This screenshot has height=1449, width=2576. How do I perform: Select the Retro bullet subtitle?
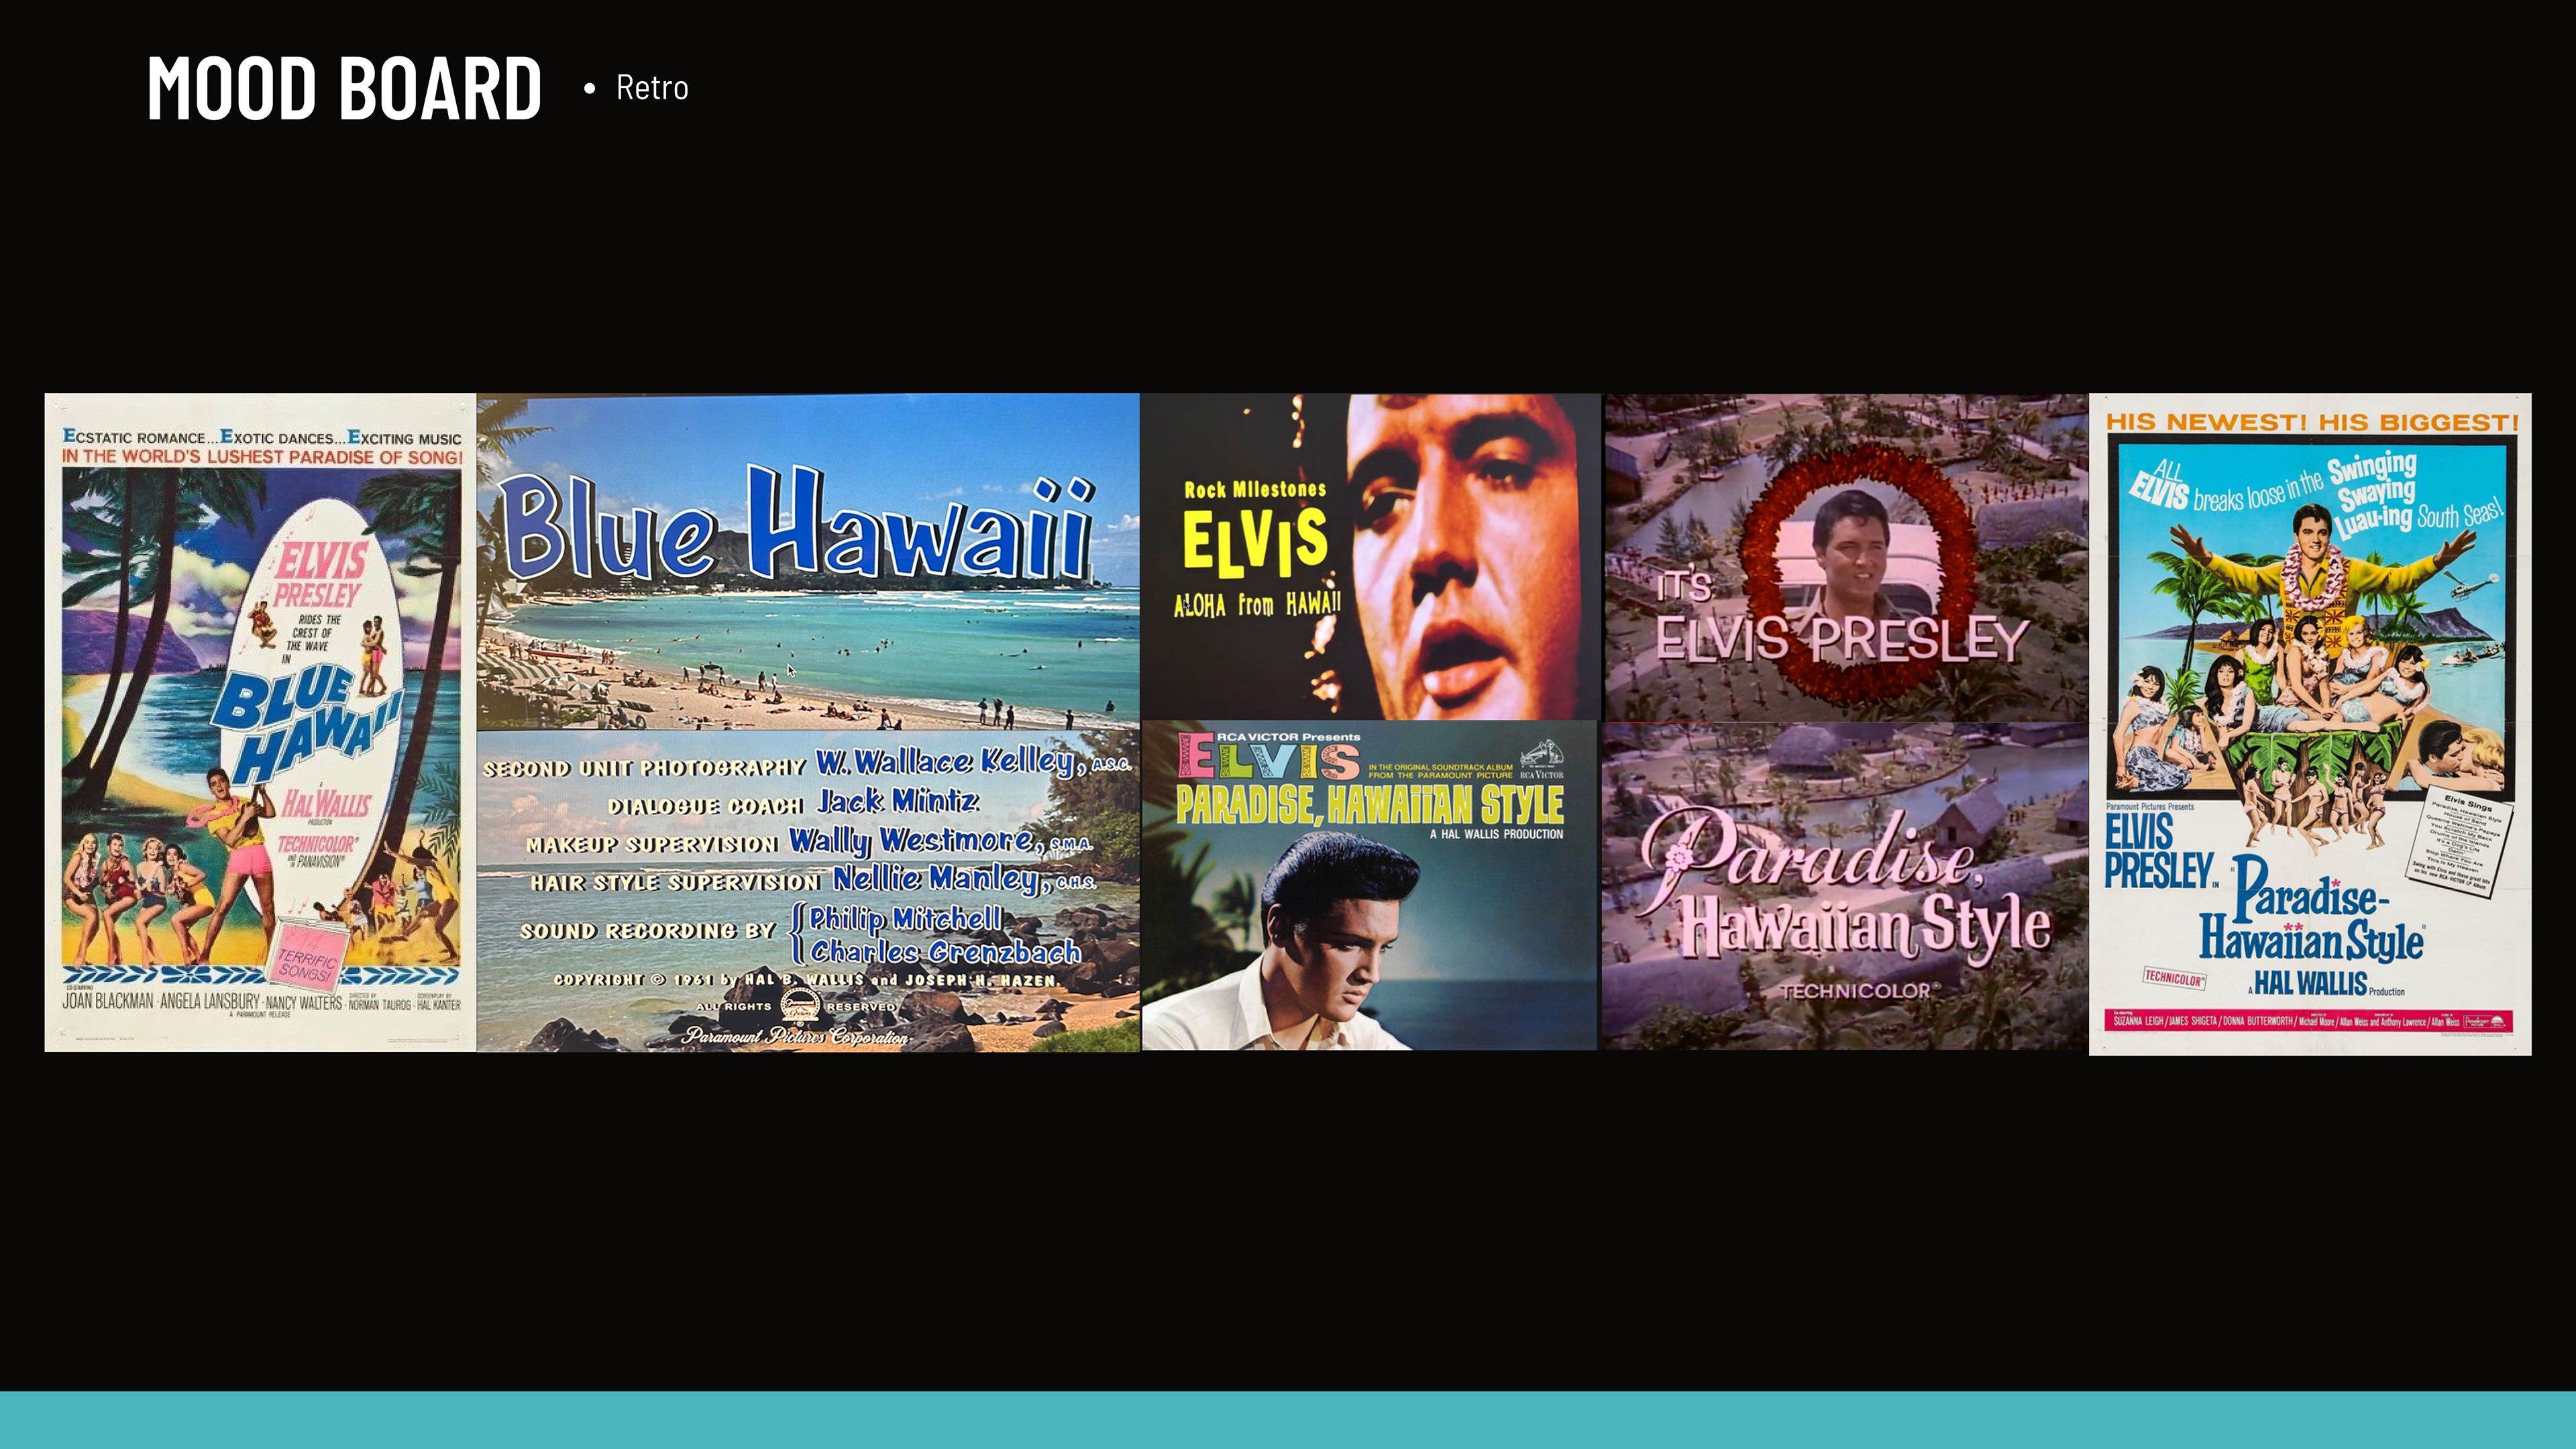click(651, 88)
